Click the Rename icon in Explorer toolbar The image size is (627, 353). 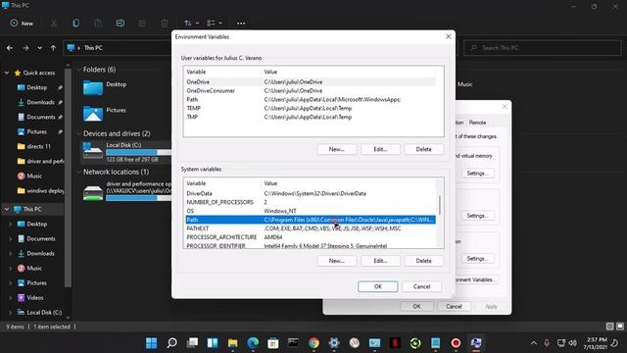tap(120, 24)
